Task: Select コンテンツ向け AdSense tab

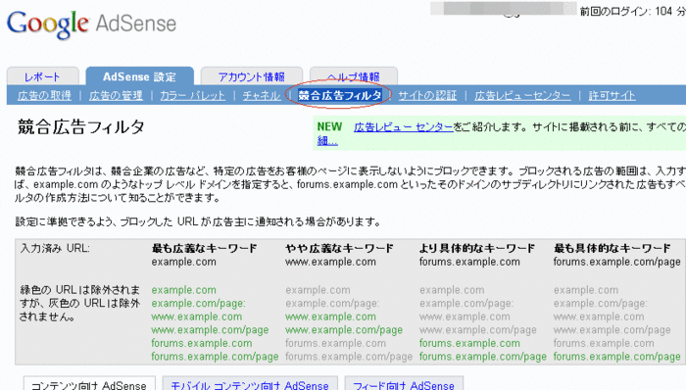Action: point(89,384)
